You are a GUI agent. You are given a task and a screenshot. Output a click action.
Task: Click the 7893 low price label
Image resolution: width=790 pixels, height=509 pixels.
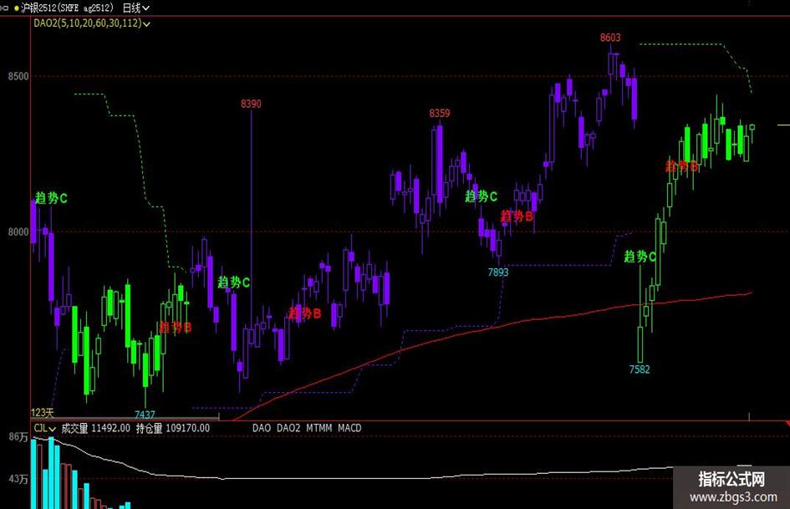(x=497, y=272)
